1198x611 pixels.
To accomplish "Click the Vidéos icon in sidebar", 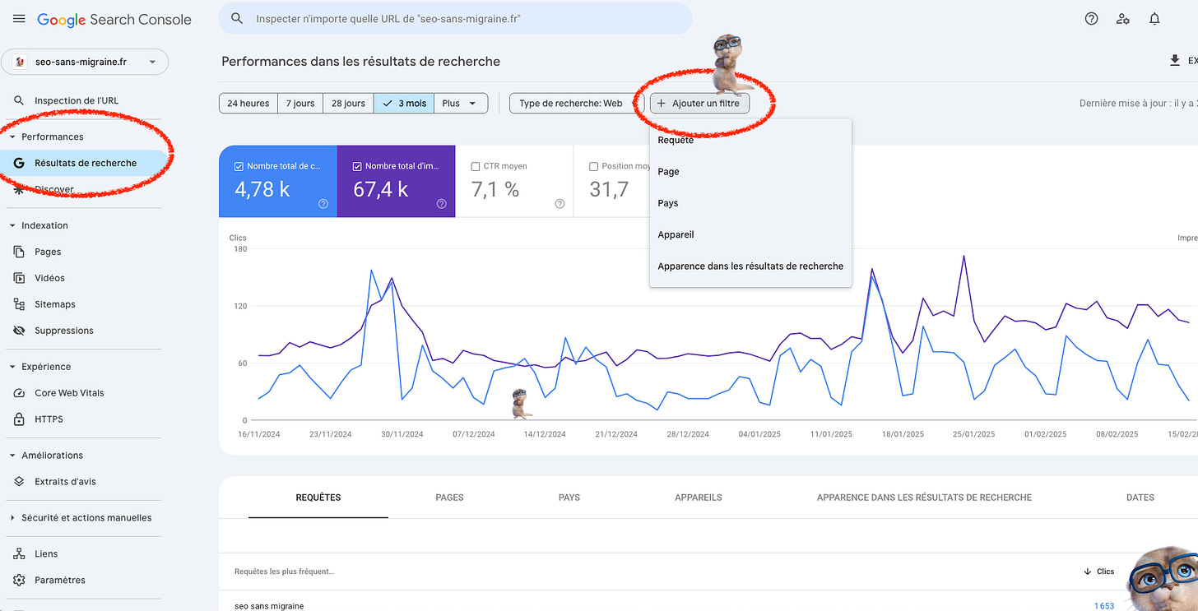I will [x=19, y=278].
